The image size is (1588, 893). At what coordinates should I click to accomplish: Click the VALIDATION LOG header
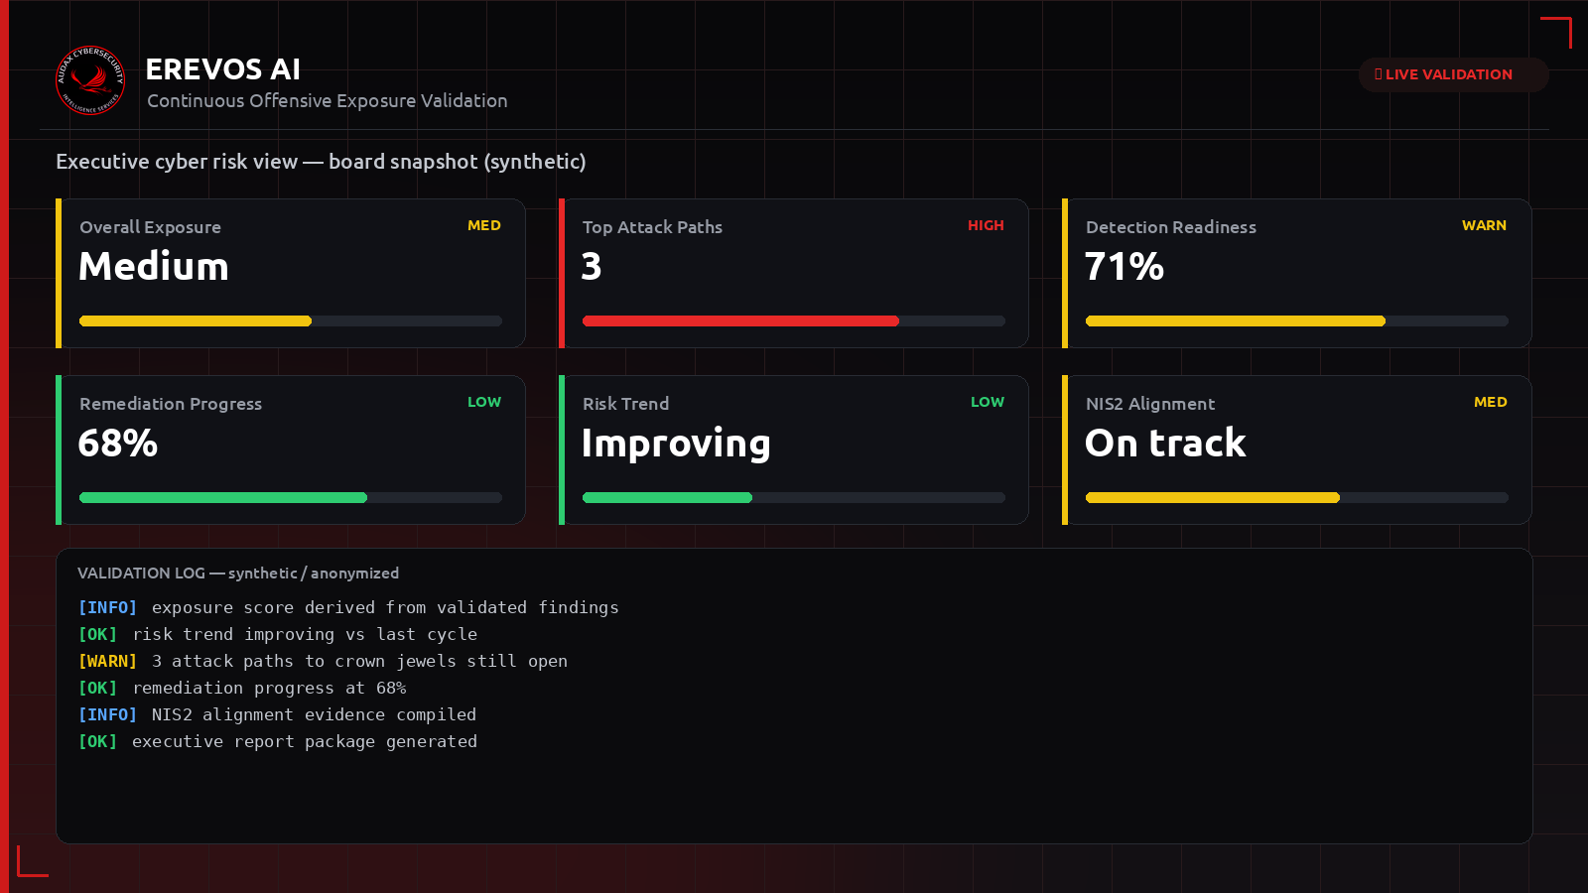click(x=238, y=574)
